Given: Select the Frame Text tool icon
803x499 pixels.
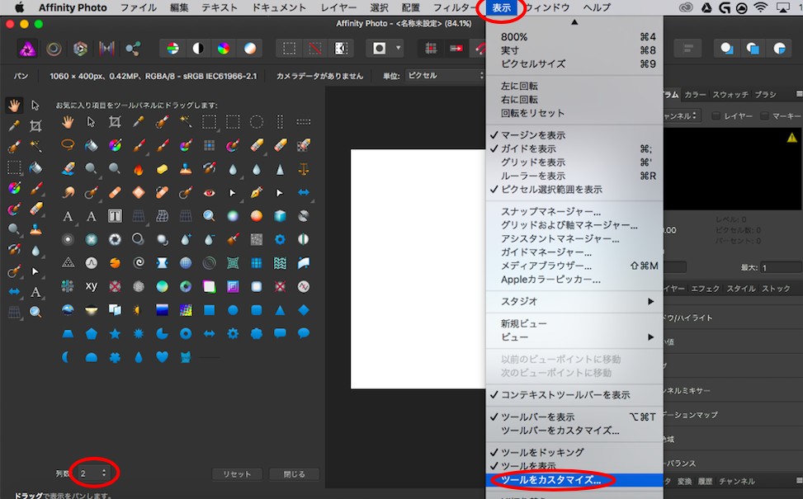Looking at the screenshot, I should click(115, 216).
